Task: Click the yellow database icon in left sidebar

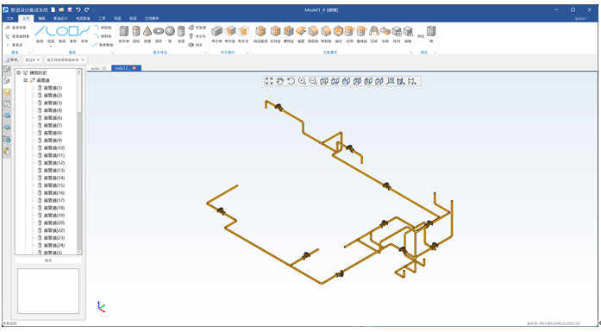Action: click(7, 92)
